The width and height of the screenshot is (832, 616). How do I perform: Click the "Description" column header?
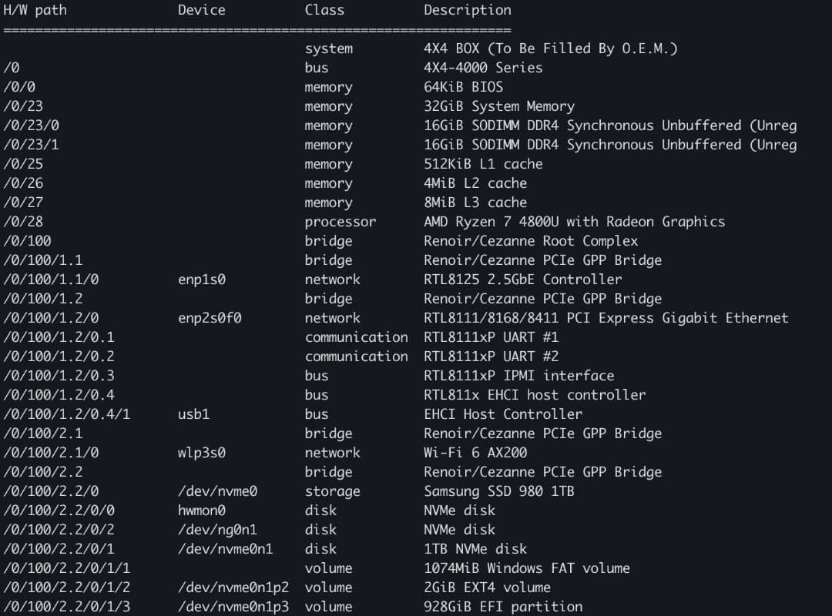467,10
